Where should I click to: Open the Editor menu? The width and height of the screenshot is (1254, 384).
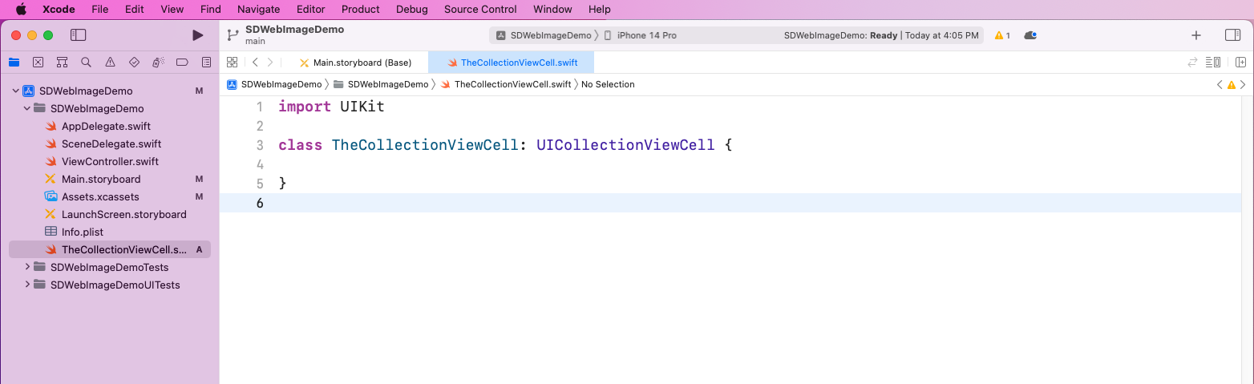(311, 10)
